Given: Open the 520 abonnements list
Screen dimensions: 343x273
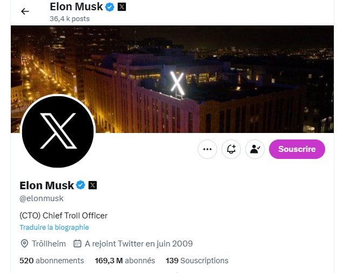Looking at the screenshot, I should (51, 261).
